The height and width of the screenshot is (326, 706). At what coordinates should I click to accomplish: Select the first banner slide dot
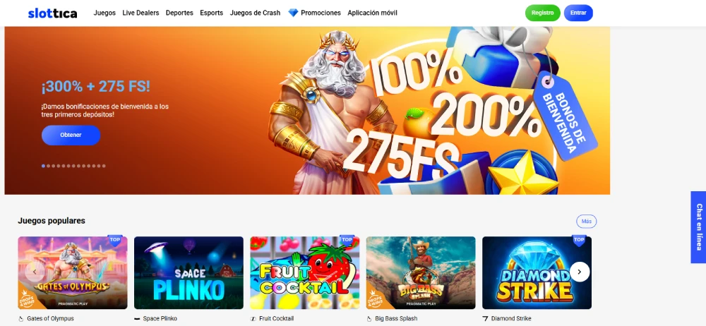[x=43, y=166]
